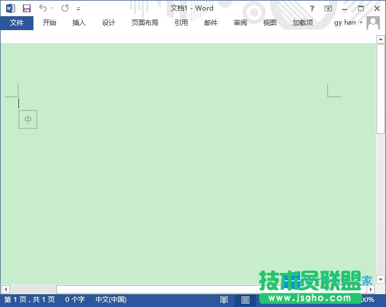This screenshot has width=386, height=307.
Task: Click the Save icon in quick access toolbar
Action: tap(26, 8)
